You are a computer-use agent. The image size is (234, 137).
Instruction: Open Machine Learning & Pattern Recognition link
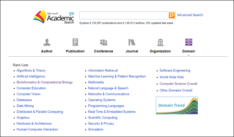pyautogui.click(x=117, y=76)
